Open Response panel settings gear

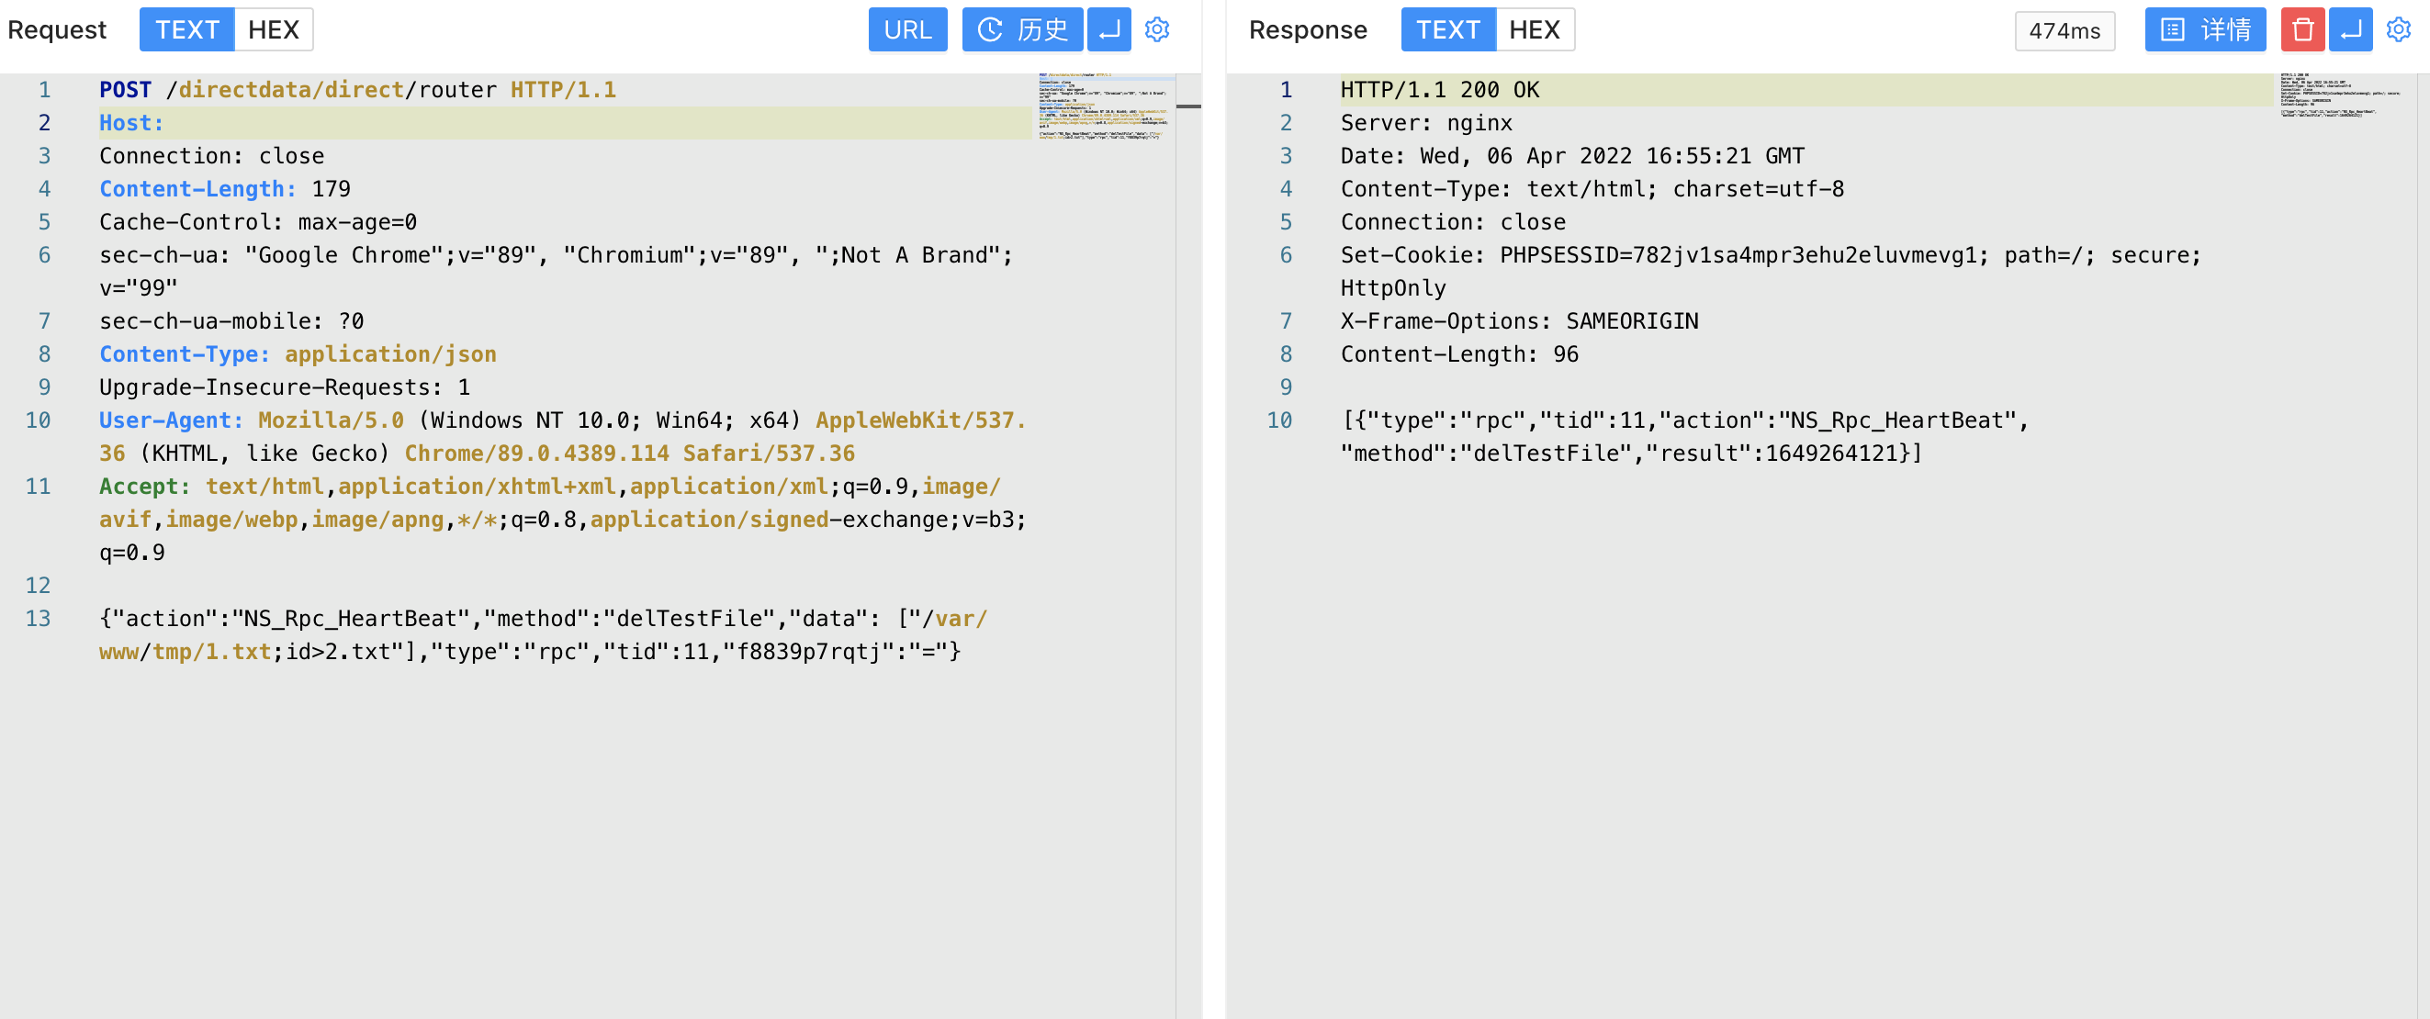coord(2398,29)
